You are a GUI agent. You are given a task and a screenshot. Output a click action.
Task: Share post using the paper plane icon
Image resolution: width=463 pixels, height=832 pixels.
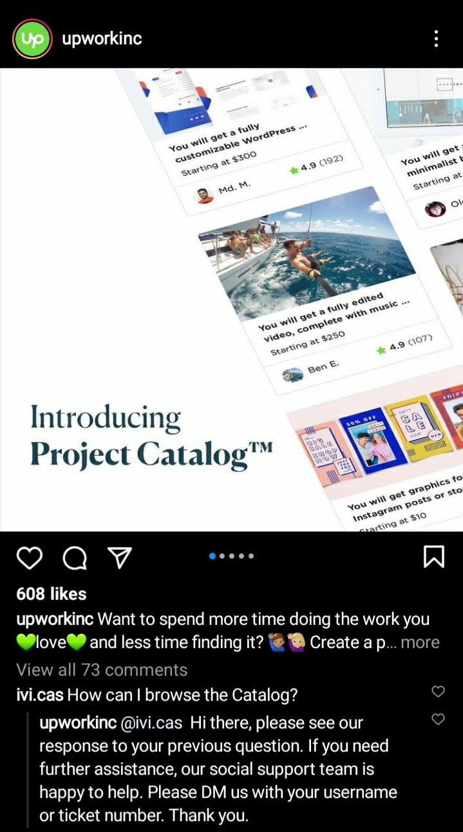(x=119, y=557)
